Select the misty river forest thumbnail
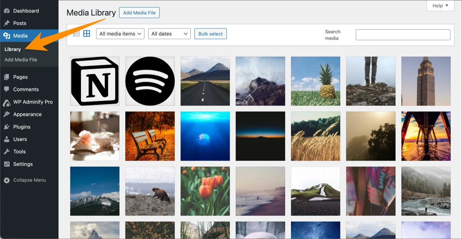Screen dimensions: 462x239 (x=426, y=191)
